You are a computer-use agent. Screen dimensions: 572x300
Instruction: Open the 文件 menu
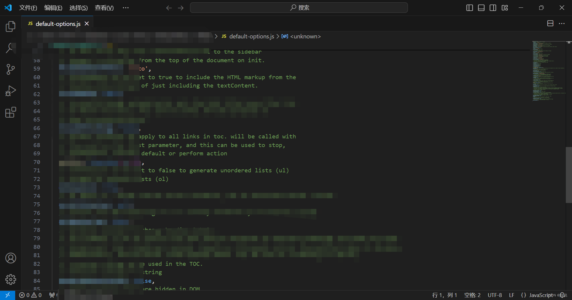coord(28,8)
